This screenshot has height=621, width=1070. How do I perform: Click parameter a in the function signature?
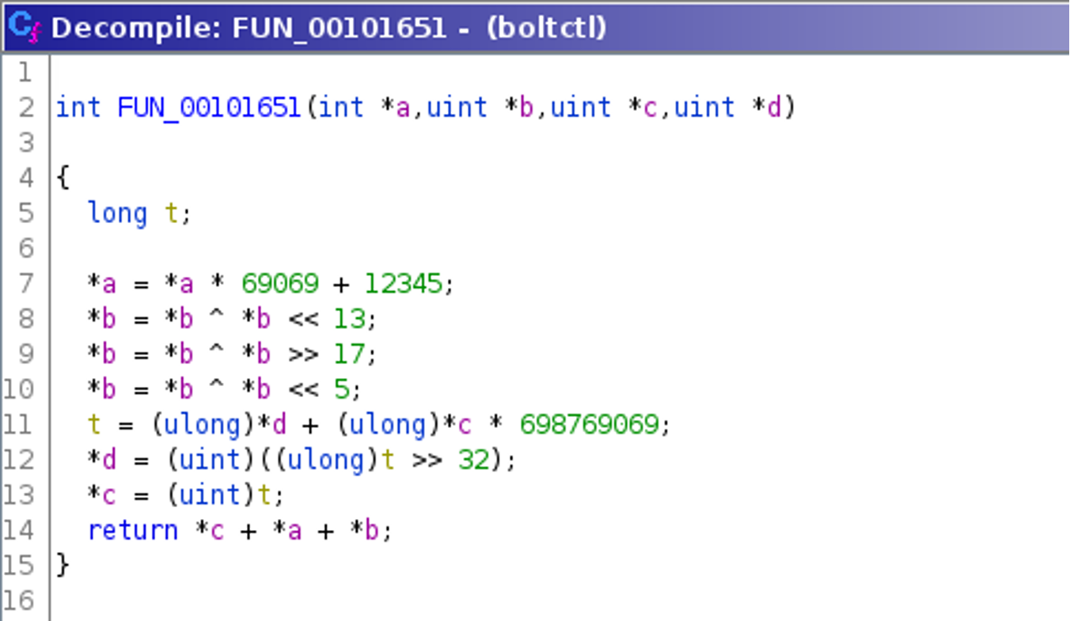click(402, 108)
